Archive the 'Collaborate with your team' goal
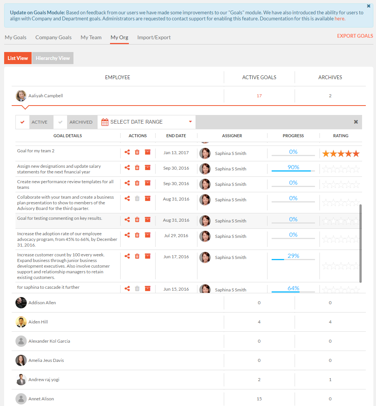This screenshot has width=376, height=406. [148, 199]
